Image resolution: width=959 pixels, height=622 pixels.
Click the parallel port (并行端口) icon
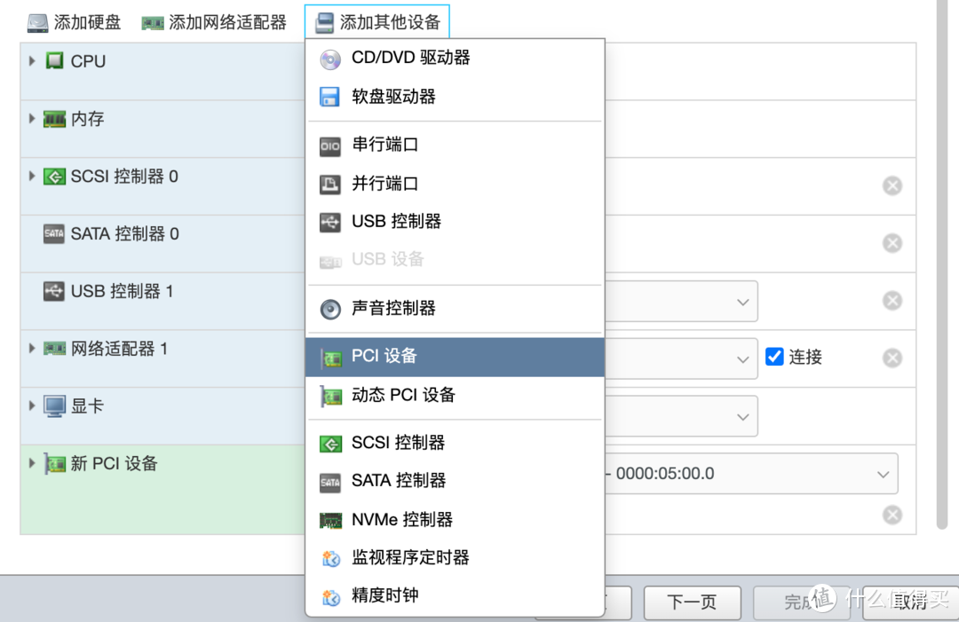point(329,184)
